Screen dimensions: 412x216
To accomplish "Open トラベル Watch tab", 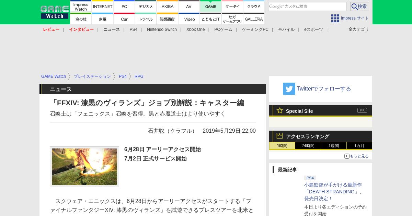I will pyautogui.click(x=146, y=19).
